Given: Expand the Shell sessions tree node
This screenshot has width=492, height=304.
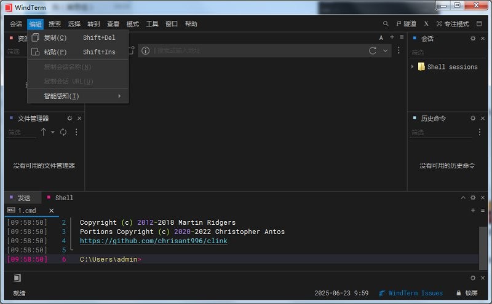Looking at the screenshot, I should pyautogui.click(x=412, y=66).
